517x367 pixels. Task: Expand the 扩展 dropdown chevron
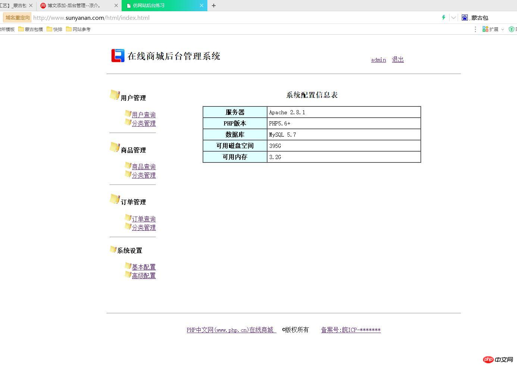coord(502,29)
